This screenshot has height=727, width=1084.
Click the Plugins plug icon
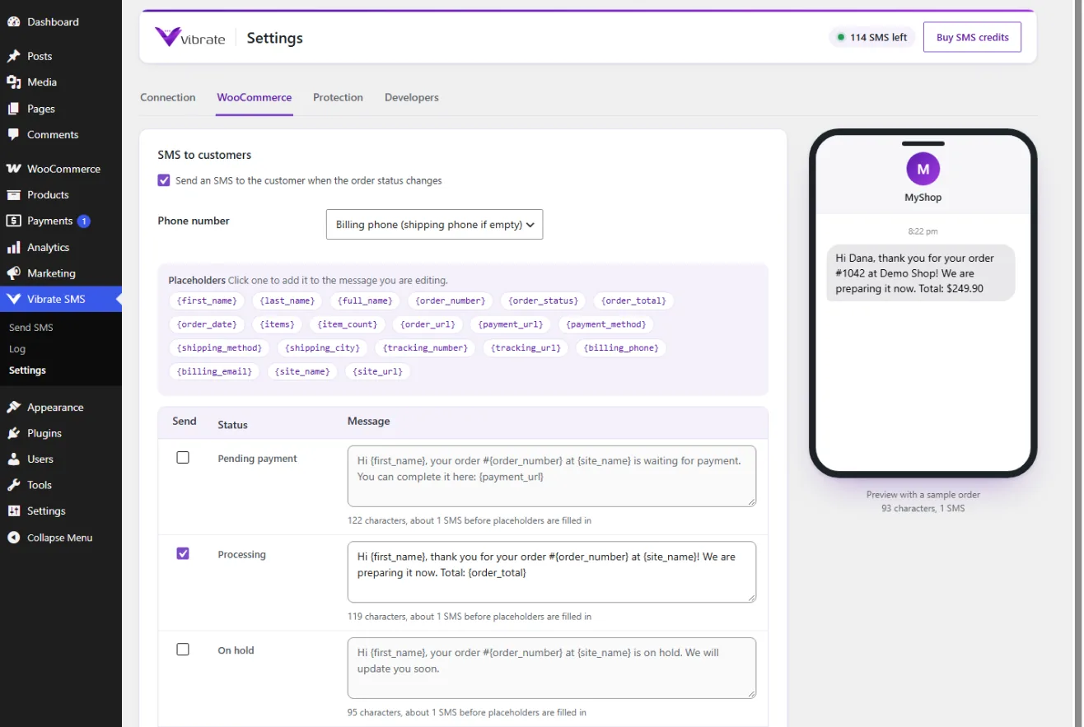[13, 433]
